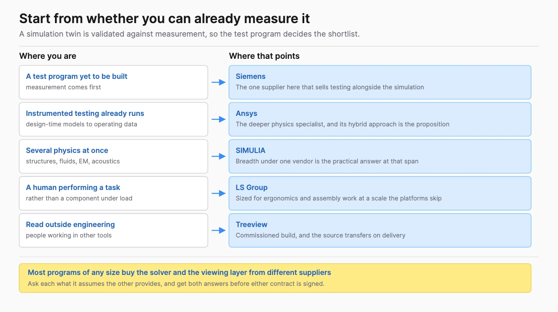Click "structures, fluids, EM, acoustics" caption
The image size is (558, 312).
pos(73,161)
